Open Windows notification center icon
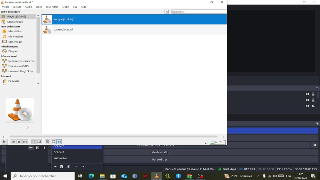The width and height of the screenshot is (320, 180). [x=313, y=176]
